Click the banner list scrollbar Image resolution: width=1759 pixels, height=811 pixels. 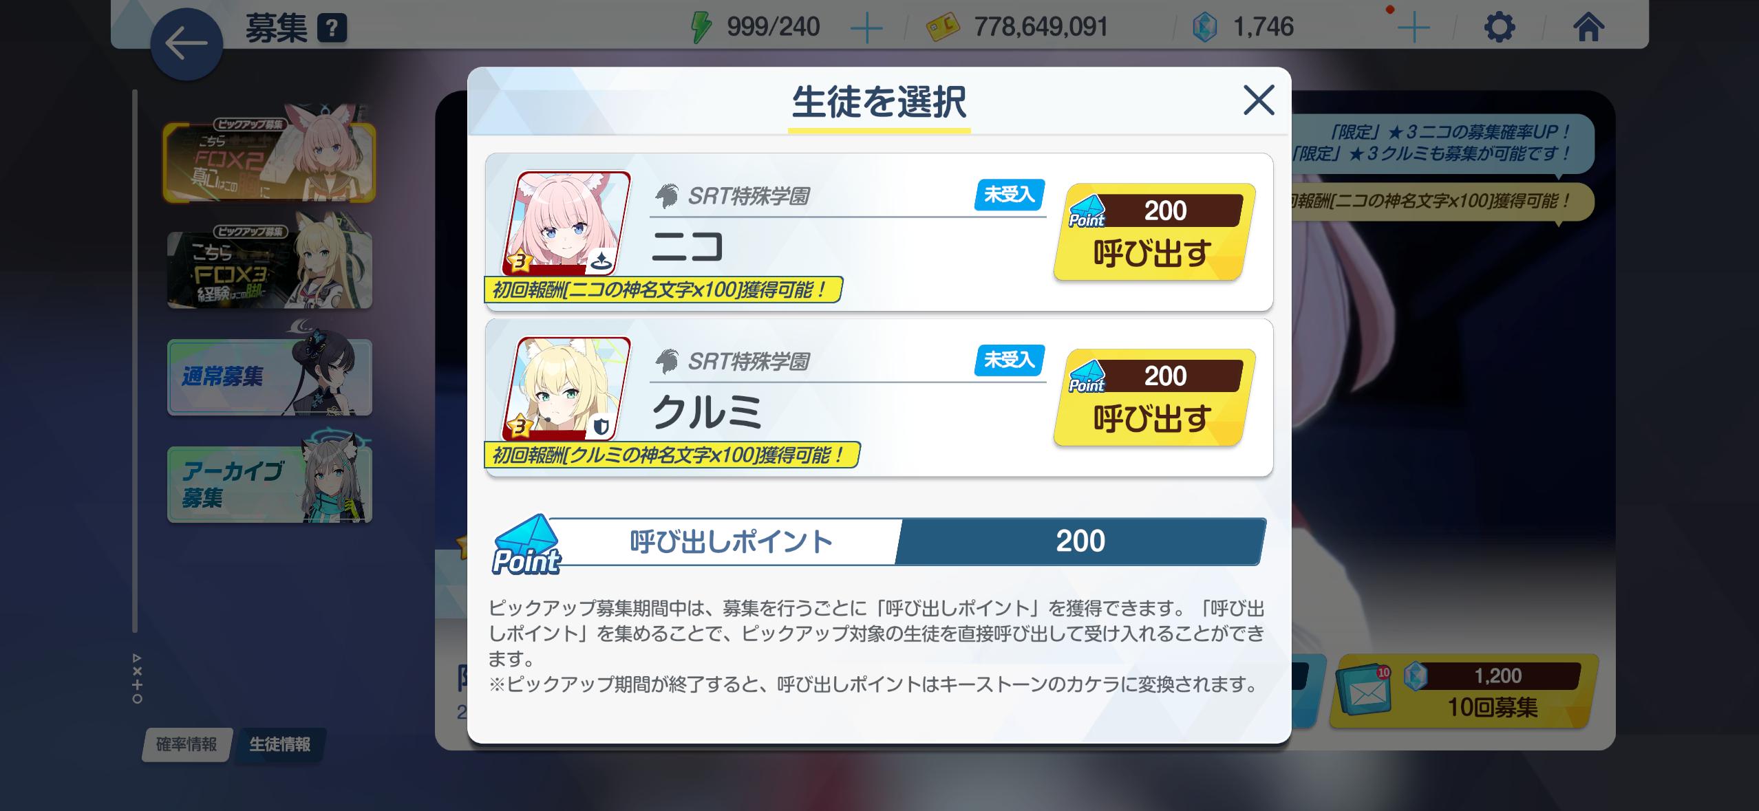(135, 361)
